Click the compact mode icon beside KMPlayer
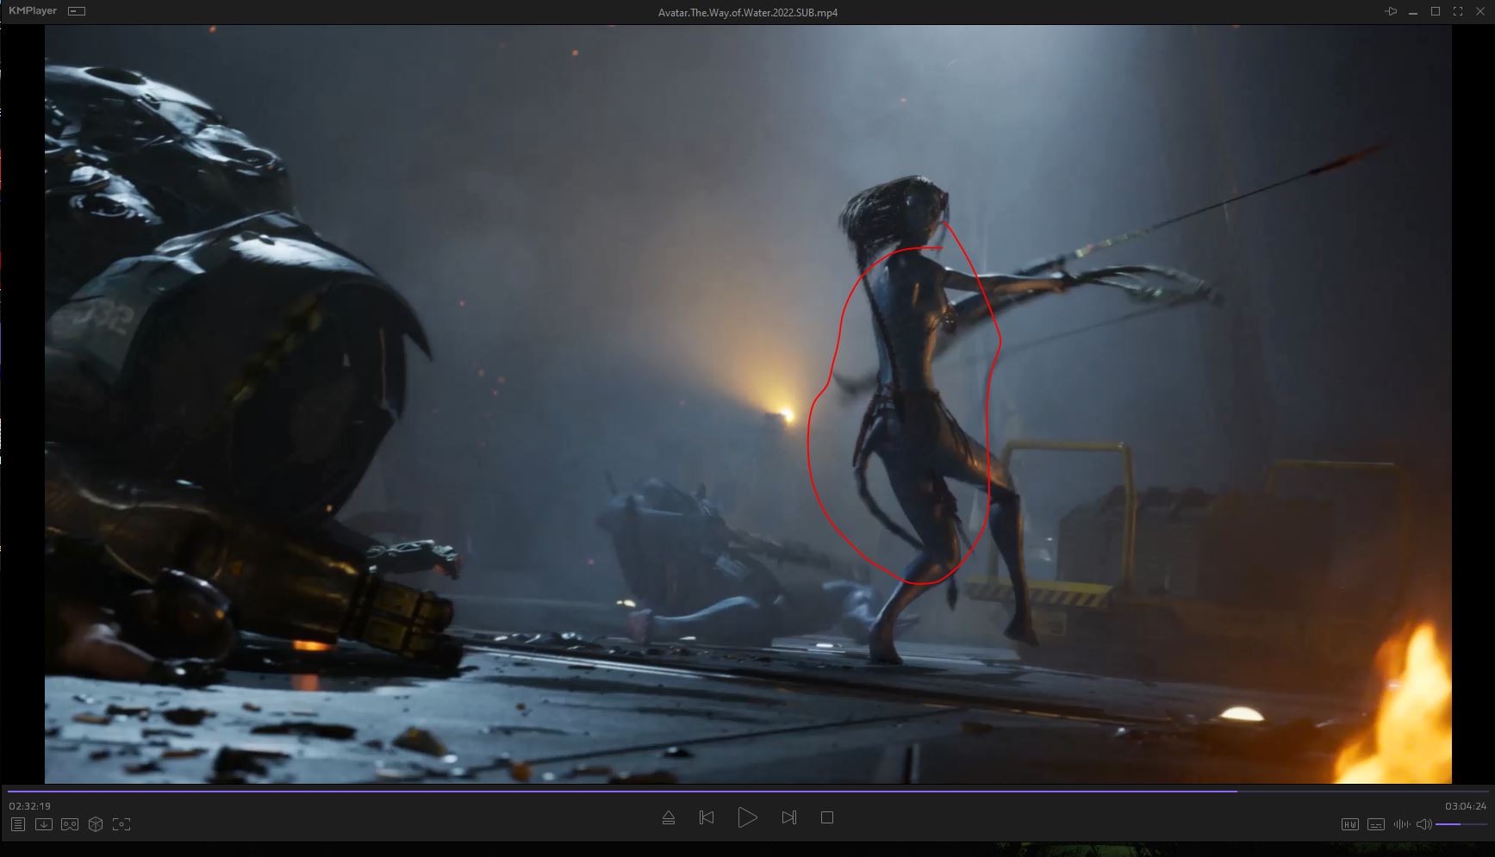 click(77, 11)
